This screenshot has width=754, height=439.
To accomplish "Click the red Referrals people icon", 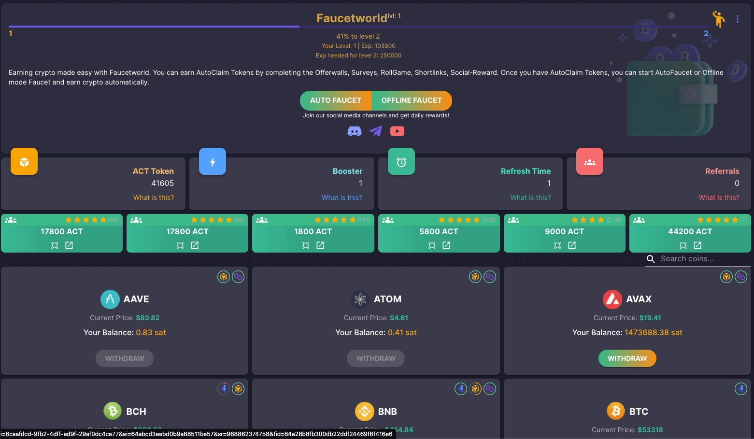I will pyautogui.click(x=590, y=162).
